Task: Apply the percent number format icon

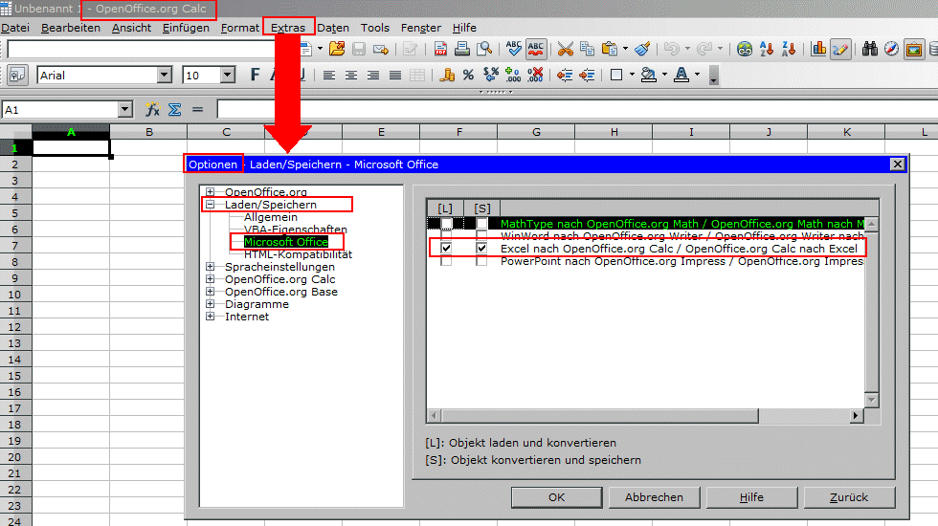Action: pyautogui.click(x=468, y=75)
